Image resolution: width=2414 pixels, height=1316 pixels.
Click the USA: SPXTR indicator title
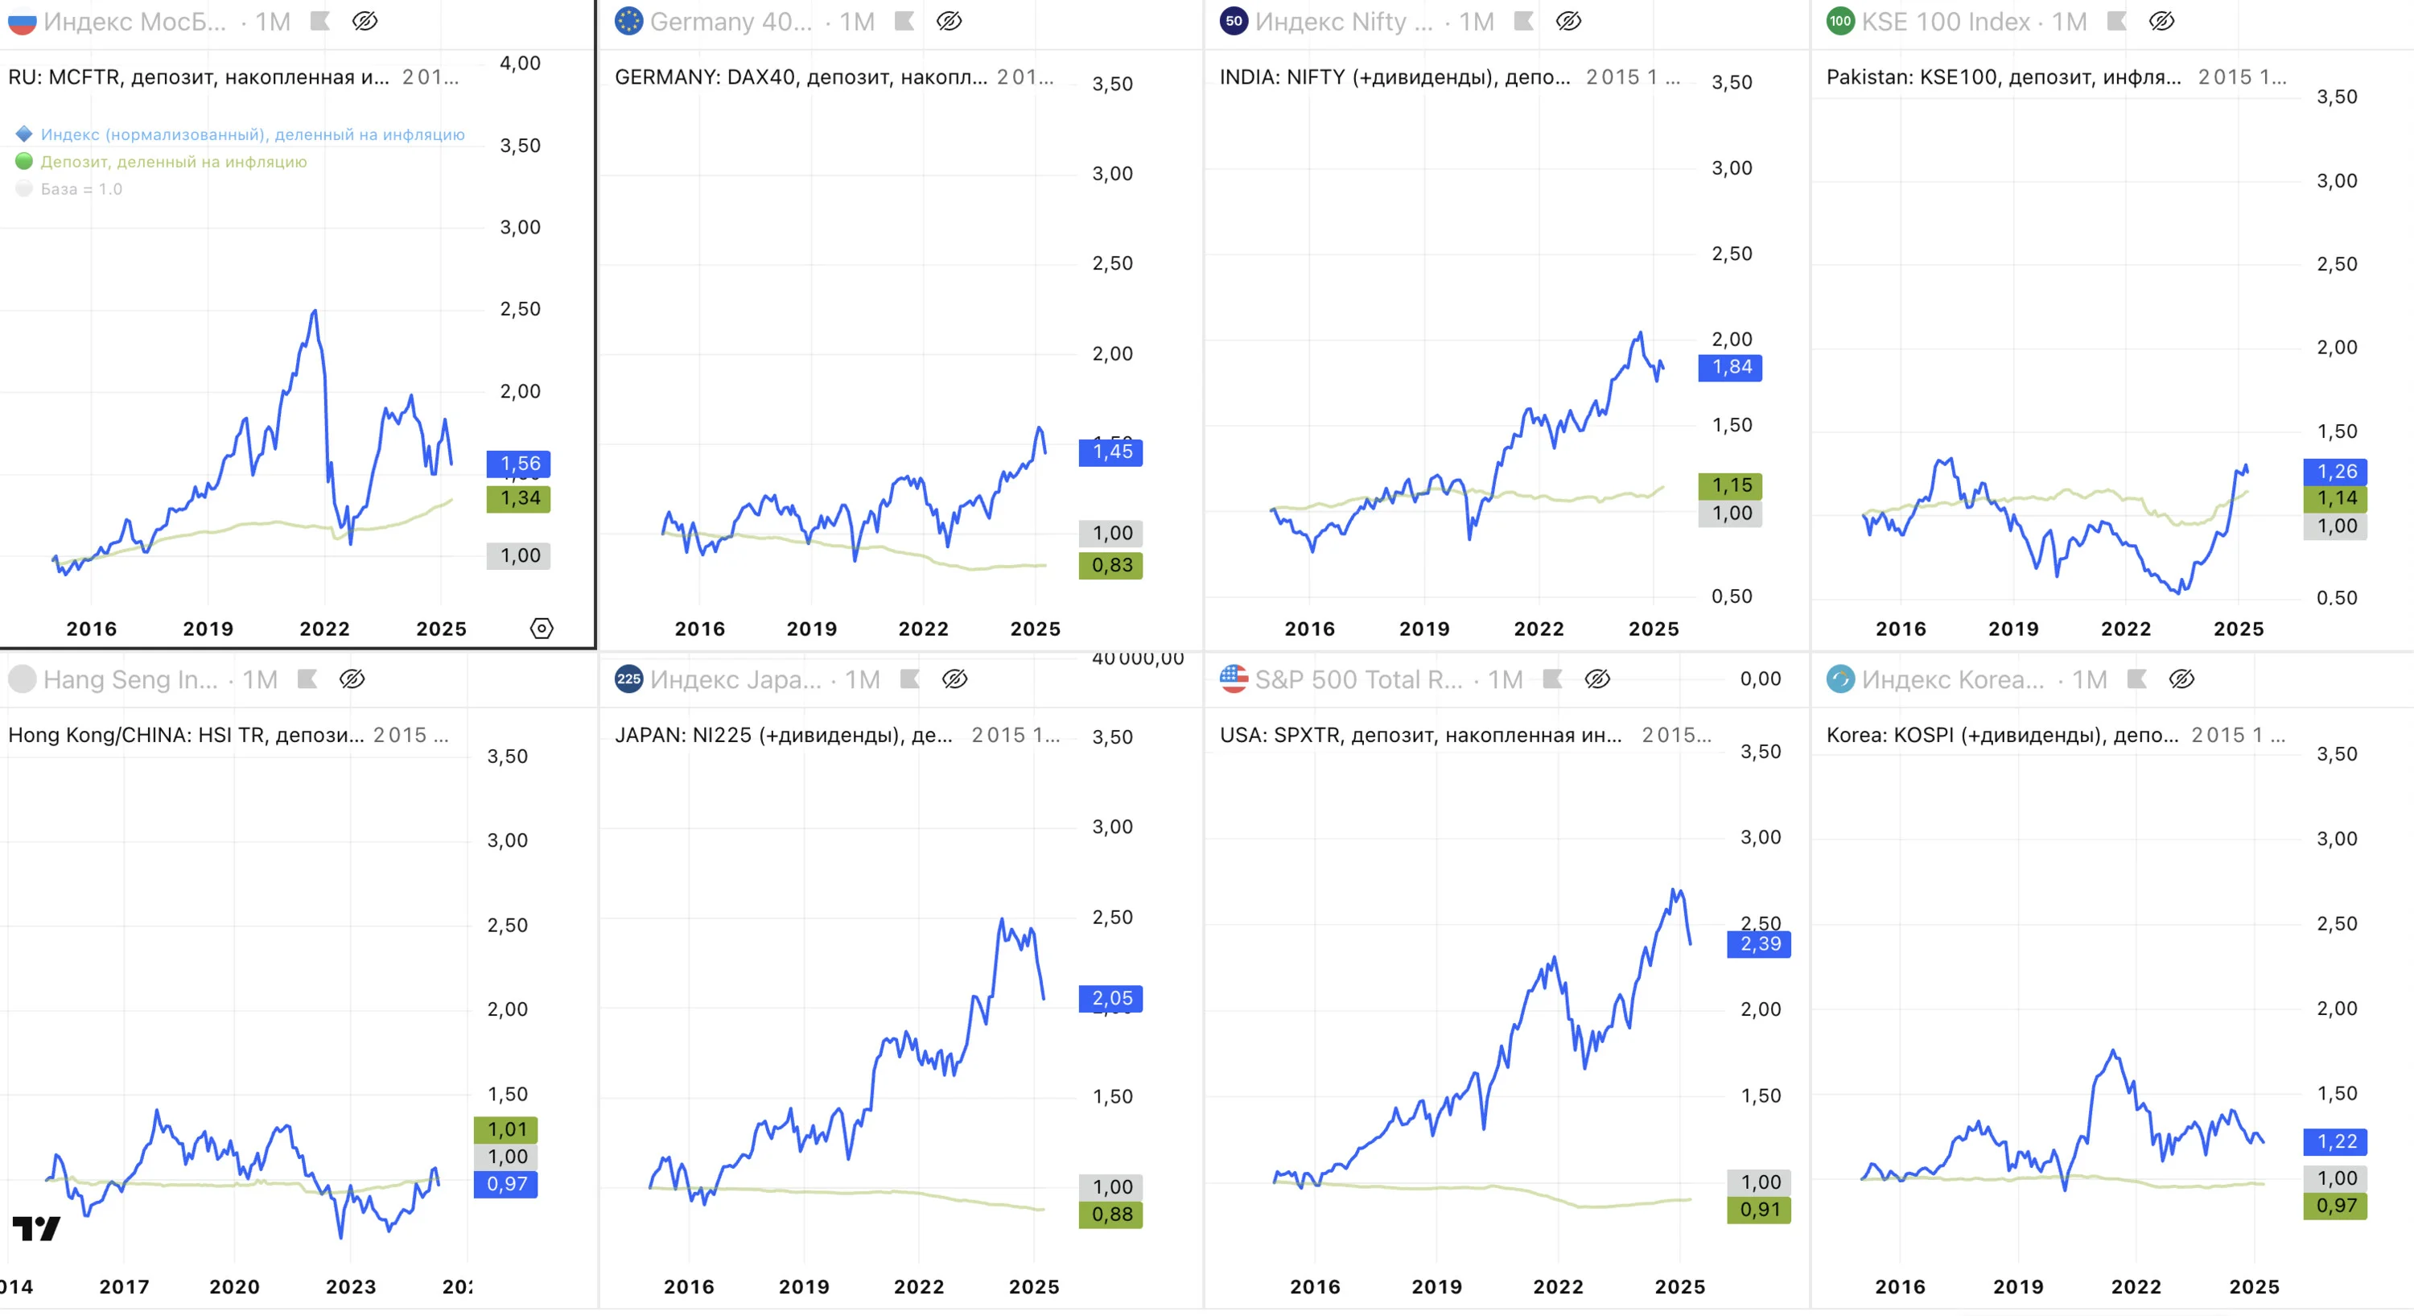click(1421, 735)
